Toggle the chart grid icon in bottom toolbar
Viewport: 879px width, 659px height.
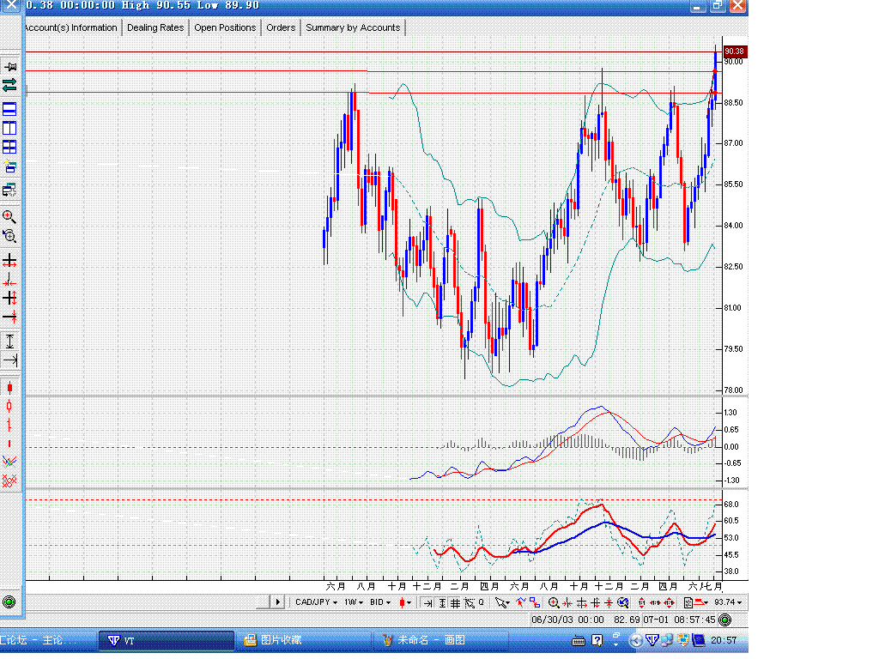tap(455, 602)
